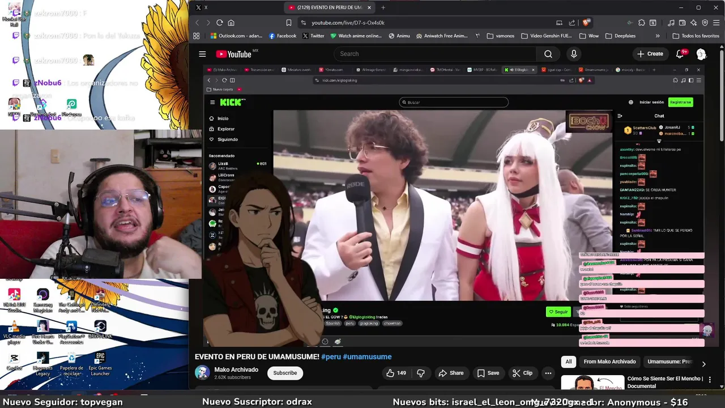Open the apps grid in bookmarks bar
Viewport: 725px width, 408px height.
(197, 36)
